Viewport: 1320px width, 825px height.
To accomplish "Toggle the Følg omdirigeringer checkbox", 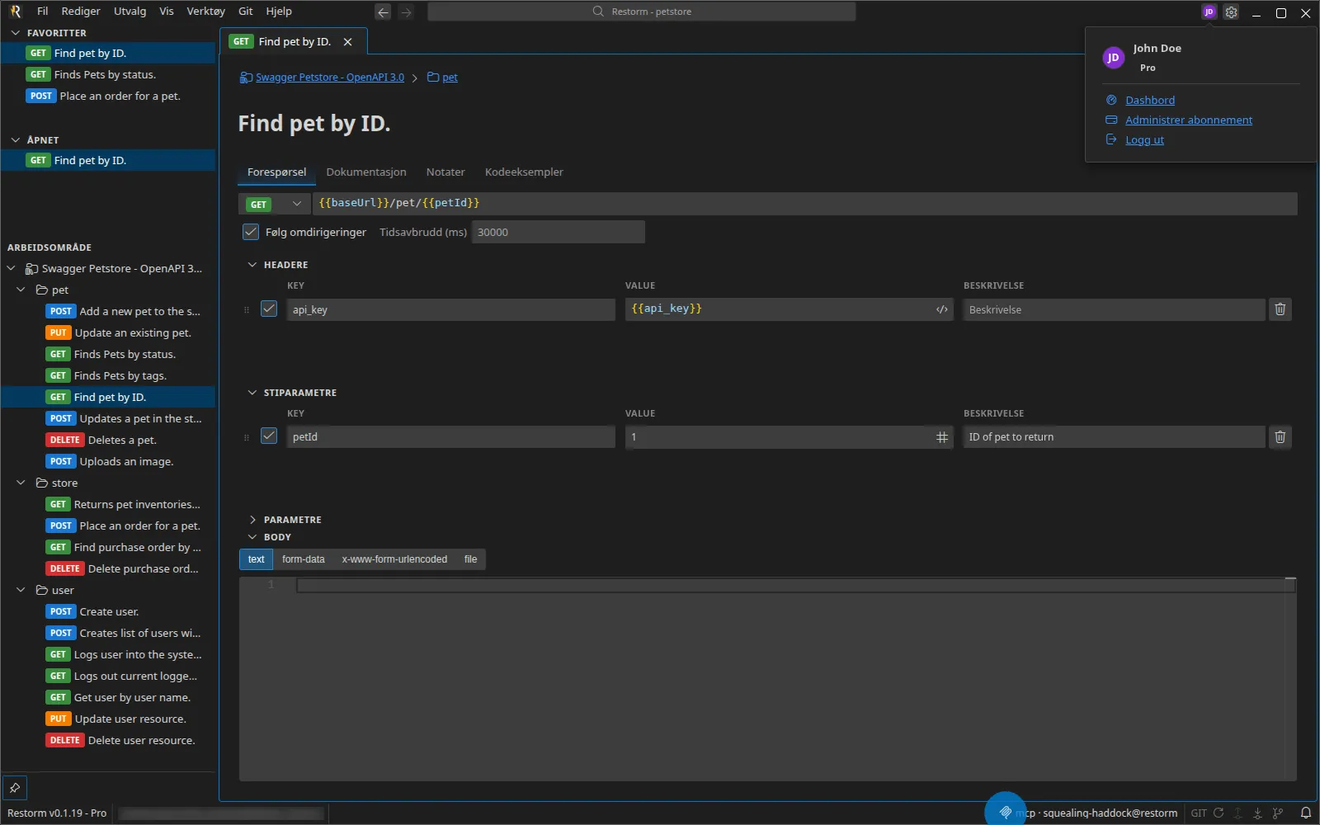I will [251, 232].
